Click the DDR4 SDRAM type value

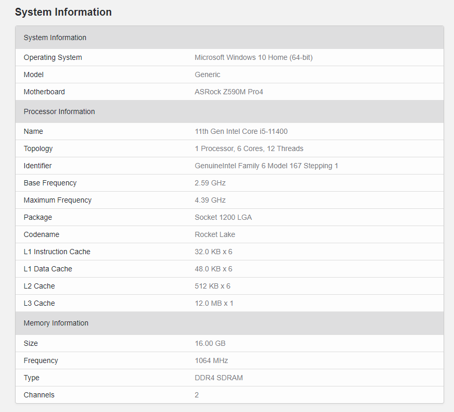point(219,378)
